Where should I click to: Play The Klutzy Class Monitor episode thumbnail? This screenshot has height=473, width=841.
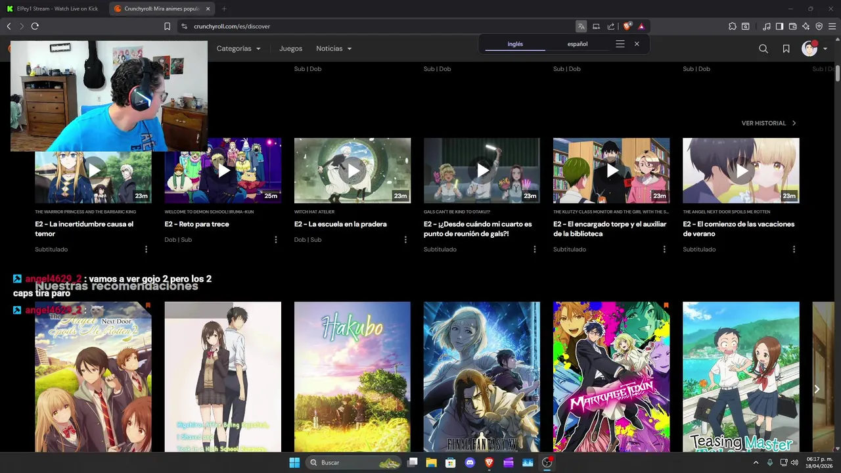(x=611, y=170)
